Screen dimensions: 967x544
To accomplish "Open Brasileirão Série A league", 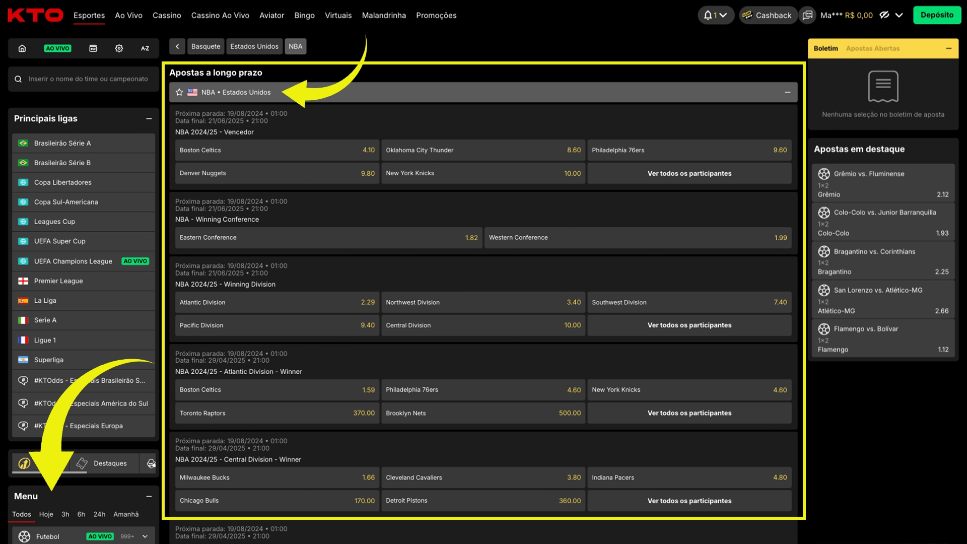I will click(84, 143).
